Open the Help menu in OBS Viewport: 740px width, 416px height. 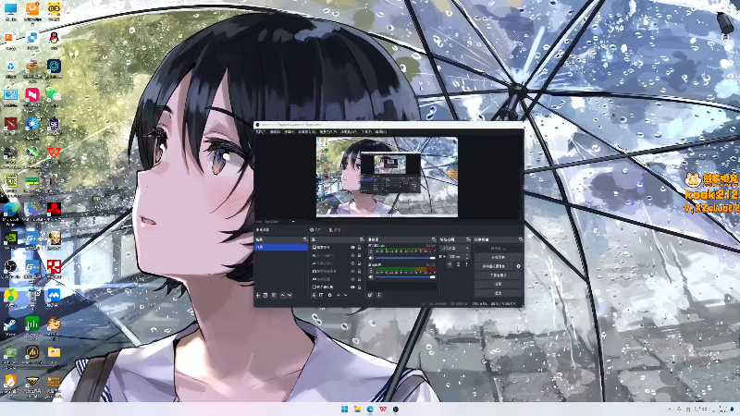[x=381, y=132]
